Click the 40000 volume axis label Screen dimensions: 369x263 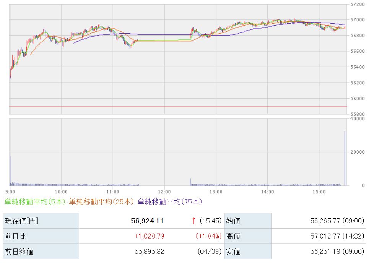(x=358, y=119)
